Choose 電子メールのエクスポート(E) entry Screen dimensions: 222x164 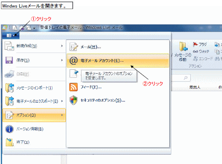[x=34, y=101]
